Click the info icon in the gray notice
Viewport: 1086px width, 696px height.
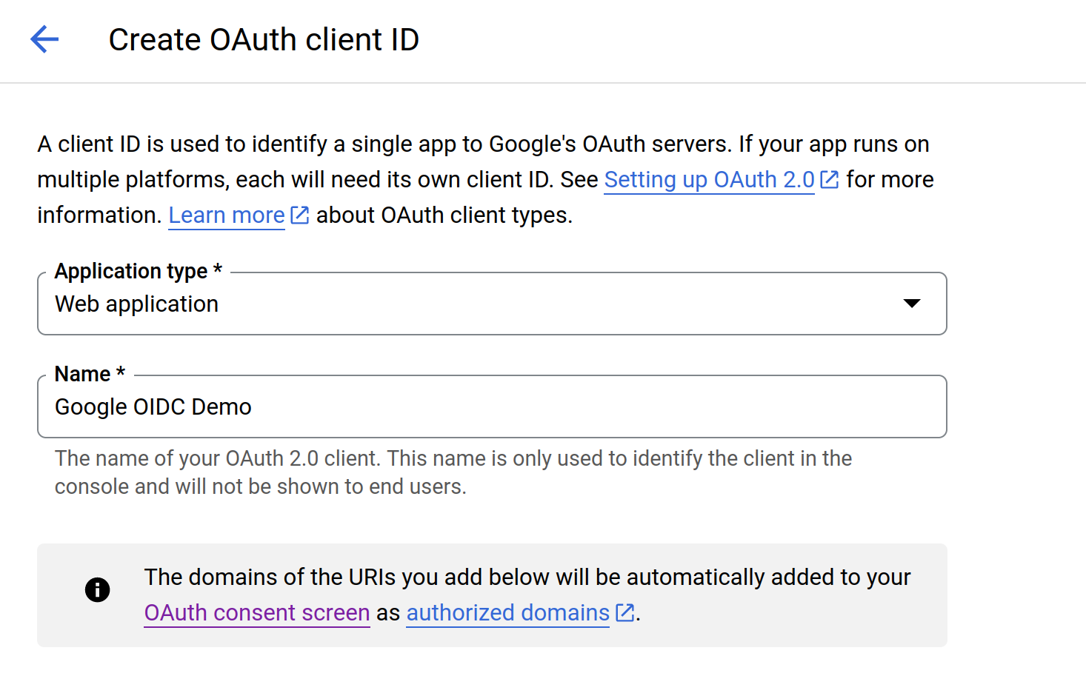(98, 590)
